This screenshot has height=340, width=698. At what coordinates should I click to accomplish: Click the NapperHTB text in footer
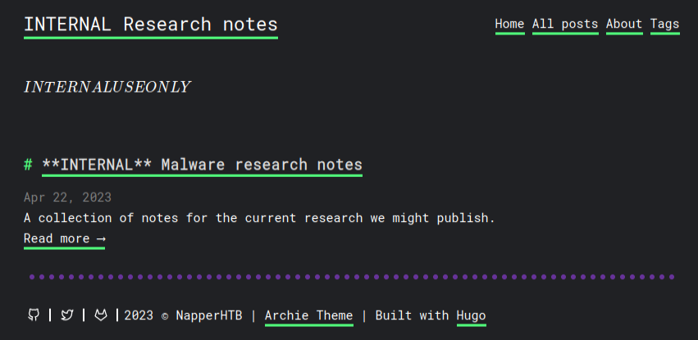[209, 315]
